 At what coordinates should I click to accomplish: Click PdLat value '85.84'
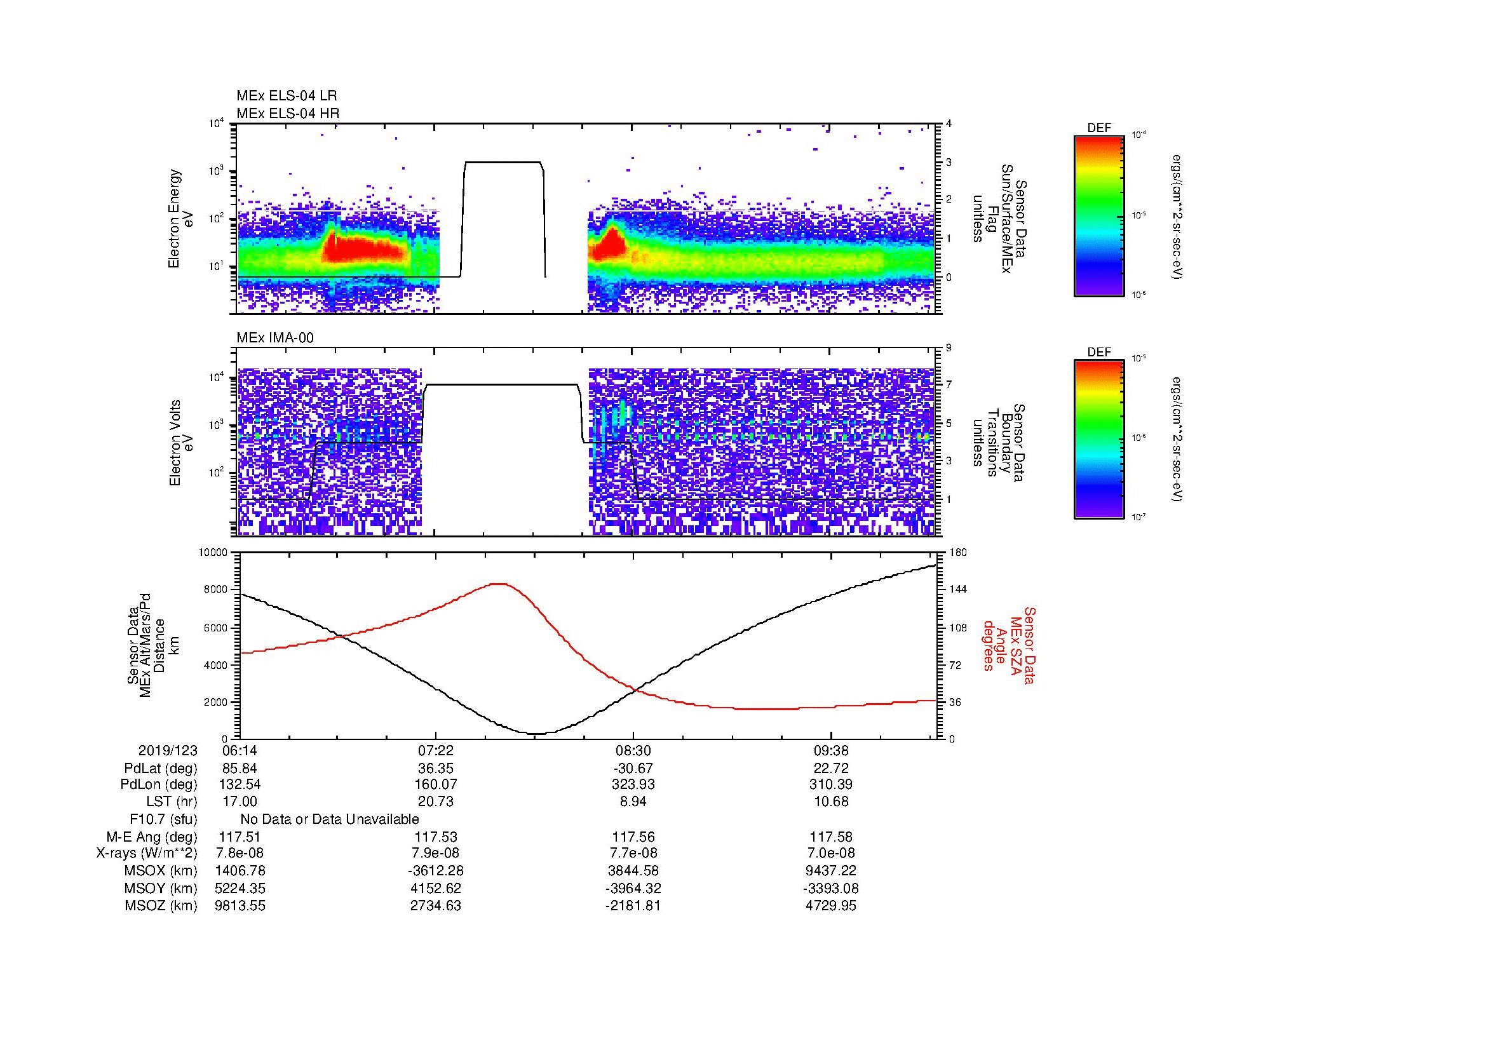pyautogui.click(x=240, y=769)
